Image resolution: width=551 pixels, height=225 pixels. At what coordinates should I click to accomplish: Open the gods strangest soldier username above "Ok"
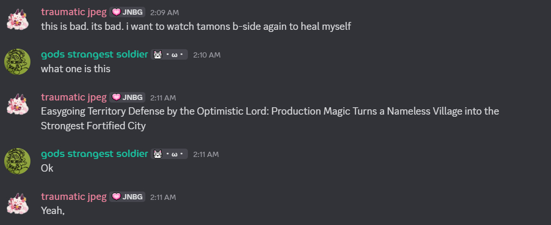click(x=94, y=153)
